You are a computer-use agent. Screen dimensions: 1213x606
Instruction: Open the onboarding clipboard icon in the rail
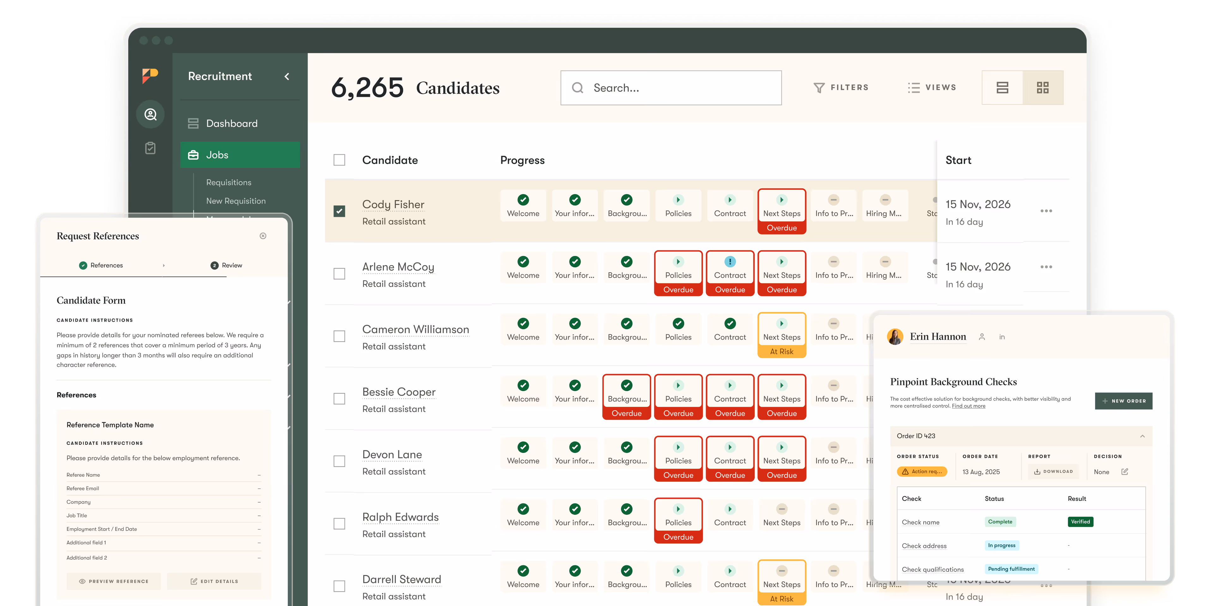click(150, 148)
